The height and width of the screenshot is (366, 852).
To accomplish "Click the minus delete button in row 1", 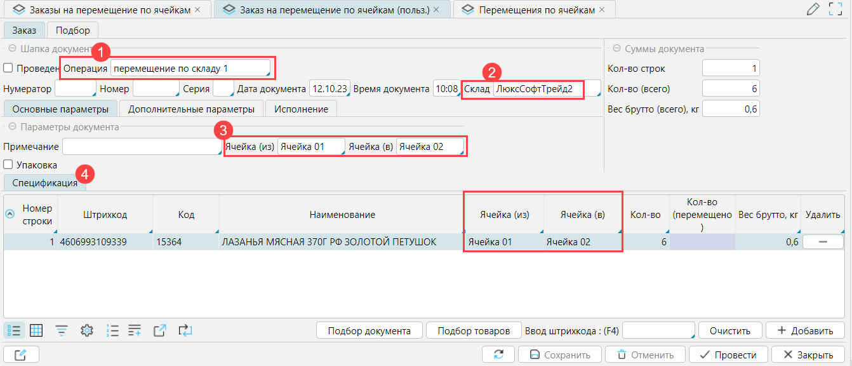I will 822,241.
